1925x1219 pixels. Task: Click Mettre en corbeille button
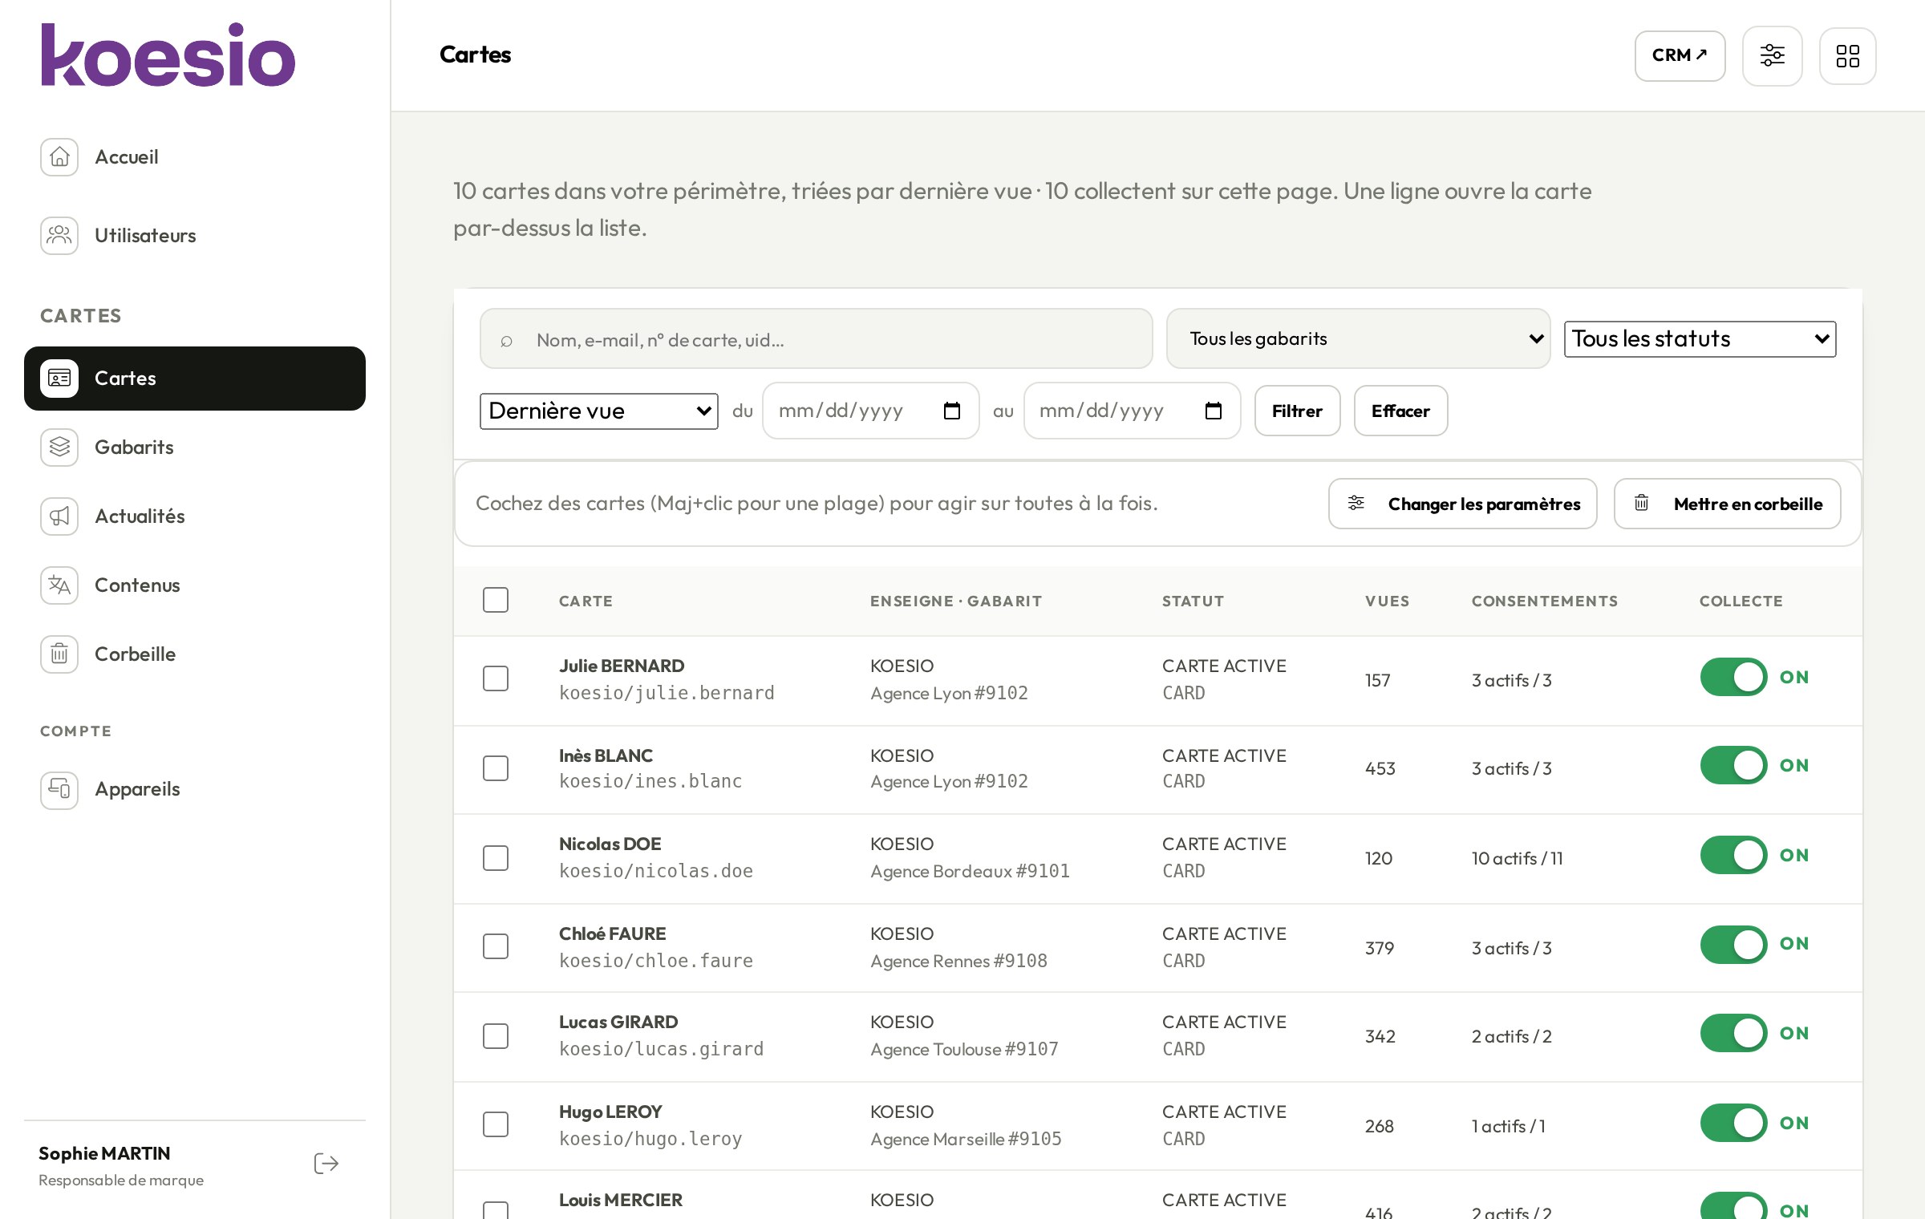[1727, 504]
